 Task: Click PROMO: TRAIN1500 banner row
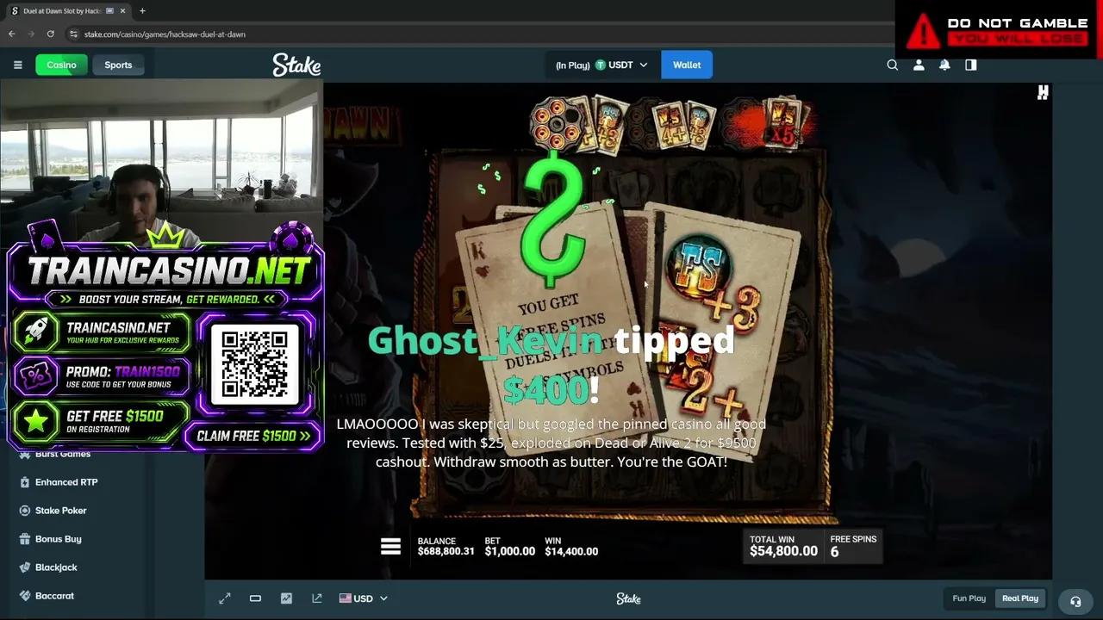[100, 376]
